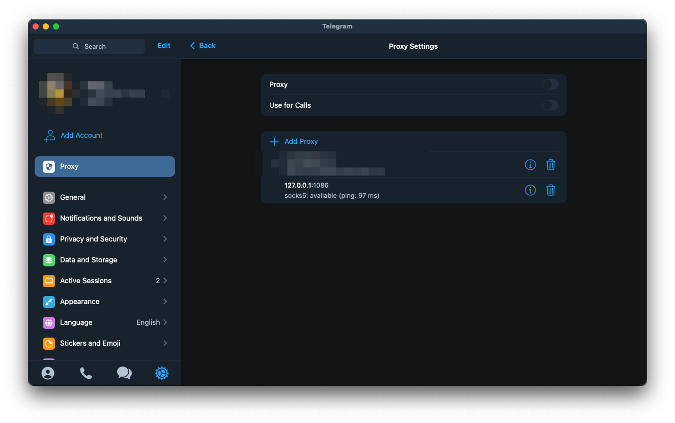Click the Active Sessions laptop icon
The width and height of the screenshot is (675, 423).
coord(49,281)
